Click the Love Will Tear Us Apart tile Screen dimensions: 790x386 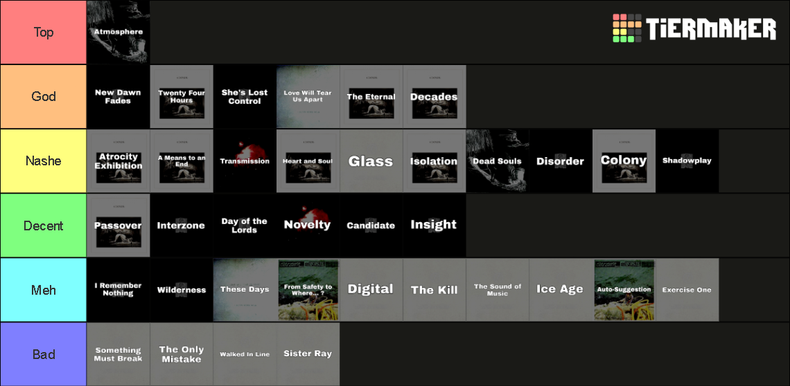point(308,97)
